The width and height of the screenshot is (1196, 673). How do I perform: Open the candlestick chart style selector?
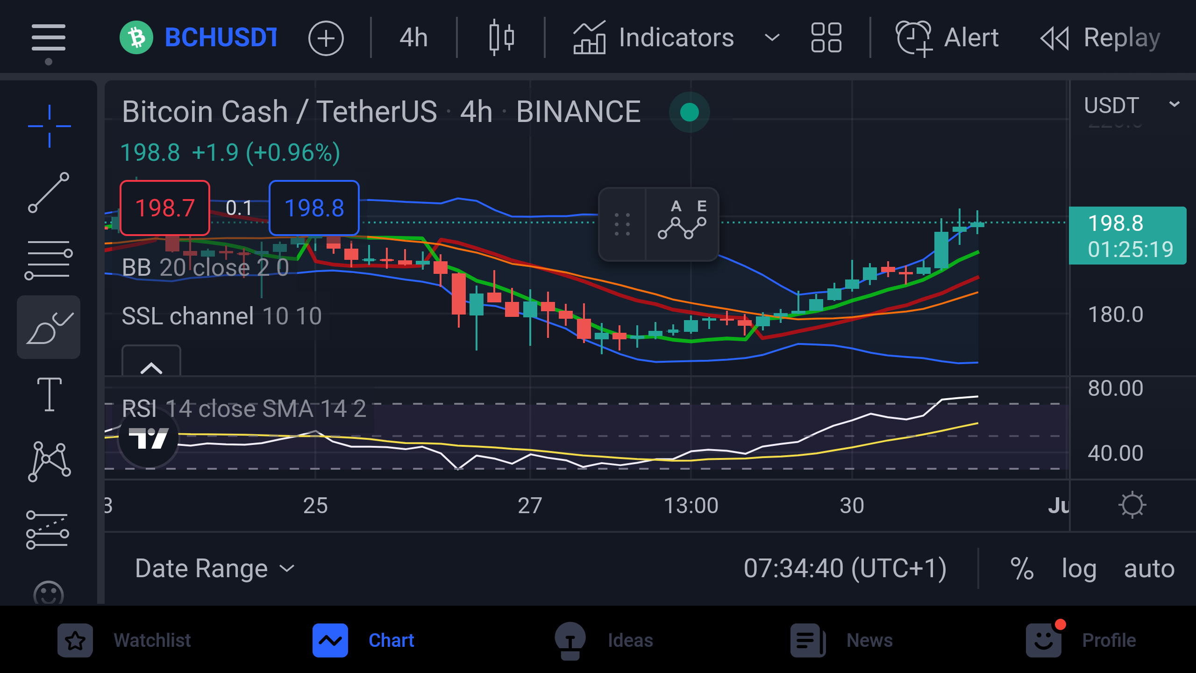(x=502, y=37)
